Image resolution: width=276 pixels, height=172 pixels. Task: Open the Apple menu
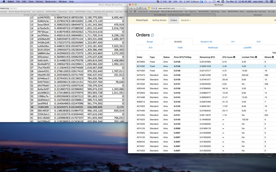[x=4, y=2]
